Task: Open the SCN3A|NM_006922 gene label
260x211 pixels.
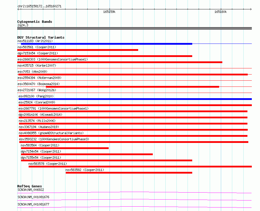Action: [31, 190]
